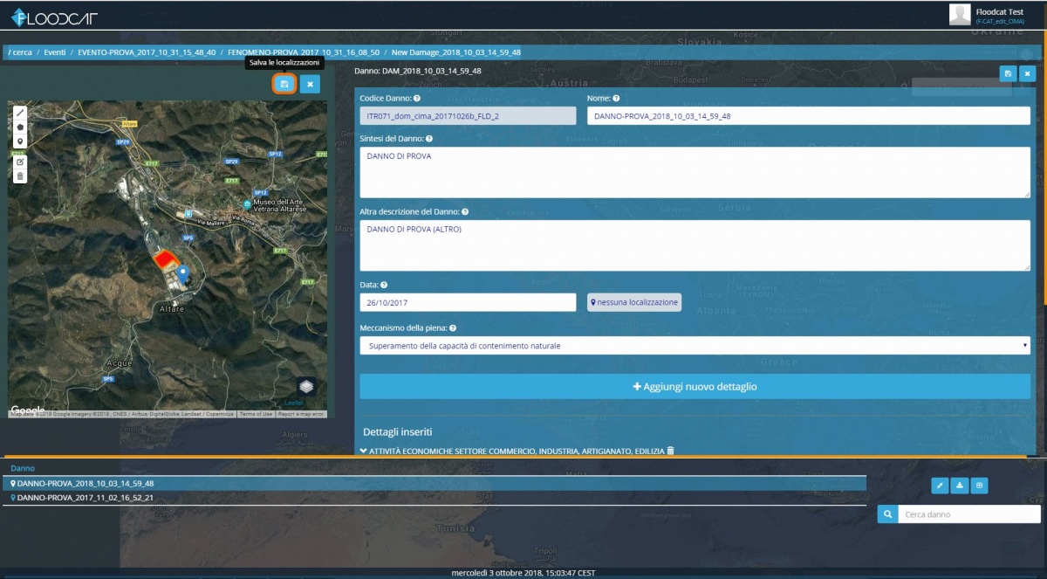Show help for Meccanismo della piena
Image resolution: width=1047 pixels, height=579 pixels.
pos(453,328)
